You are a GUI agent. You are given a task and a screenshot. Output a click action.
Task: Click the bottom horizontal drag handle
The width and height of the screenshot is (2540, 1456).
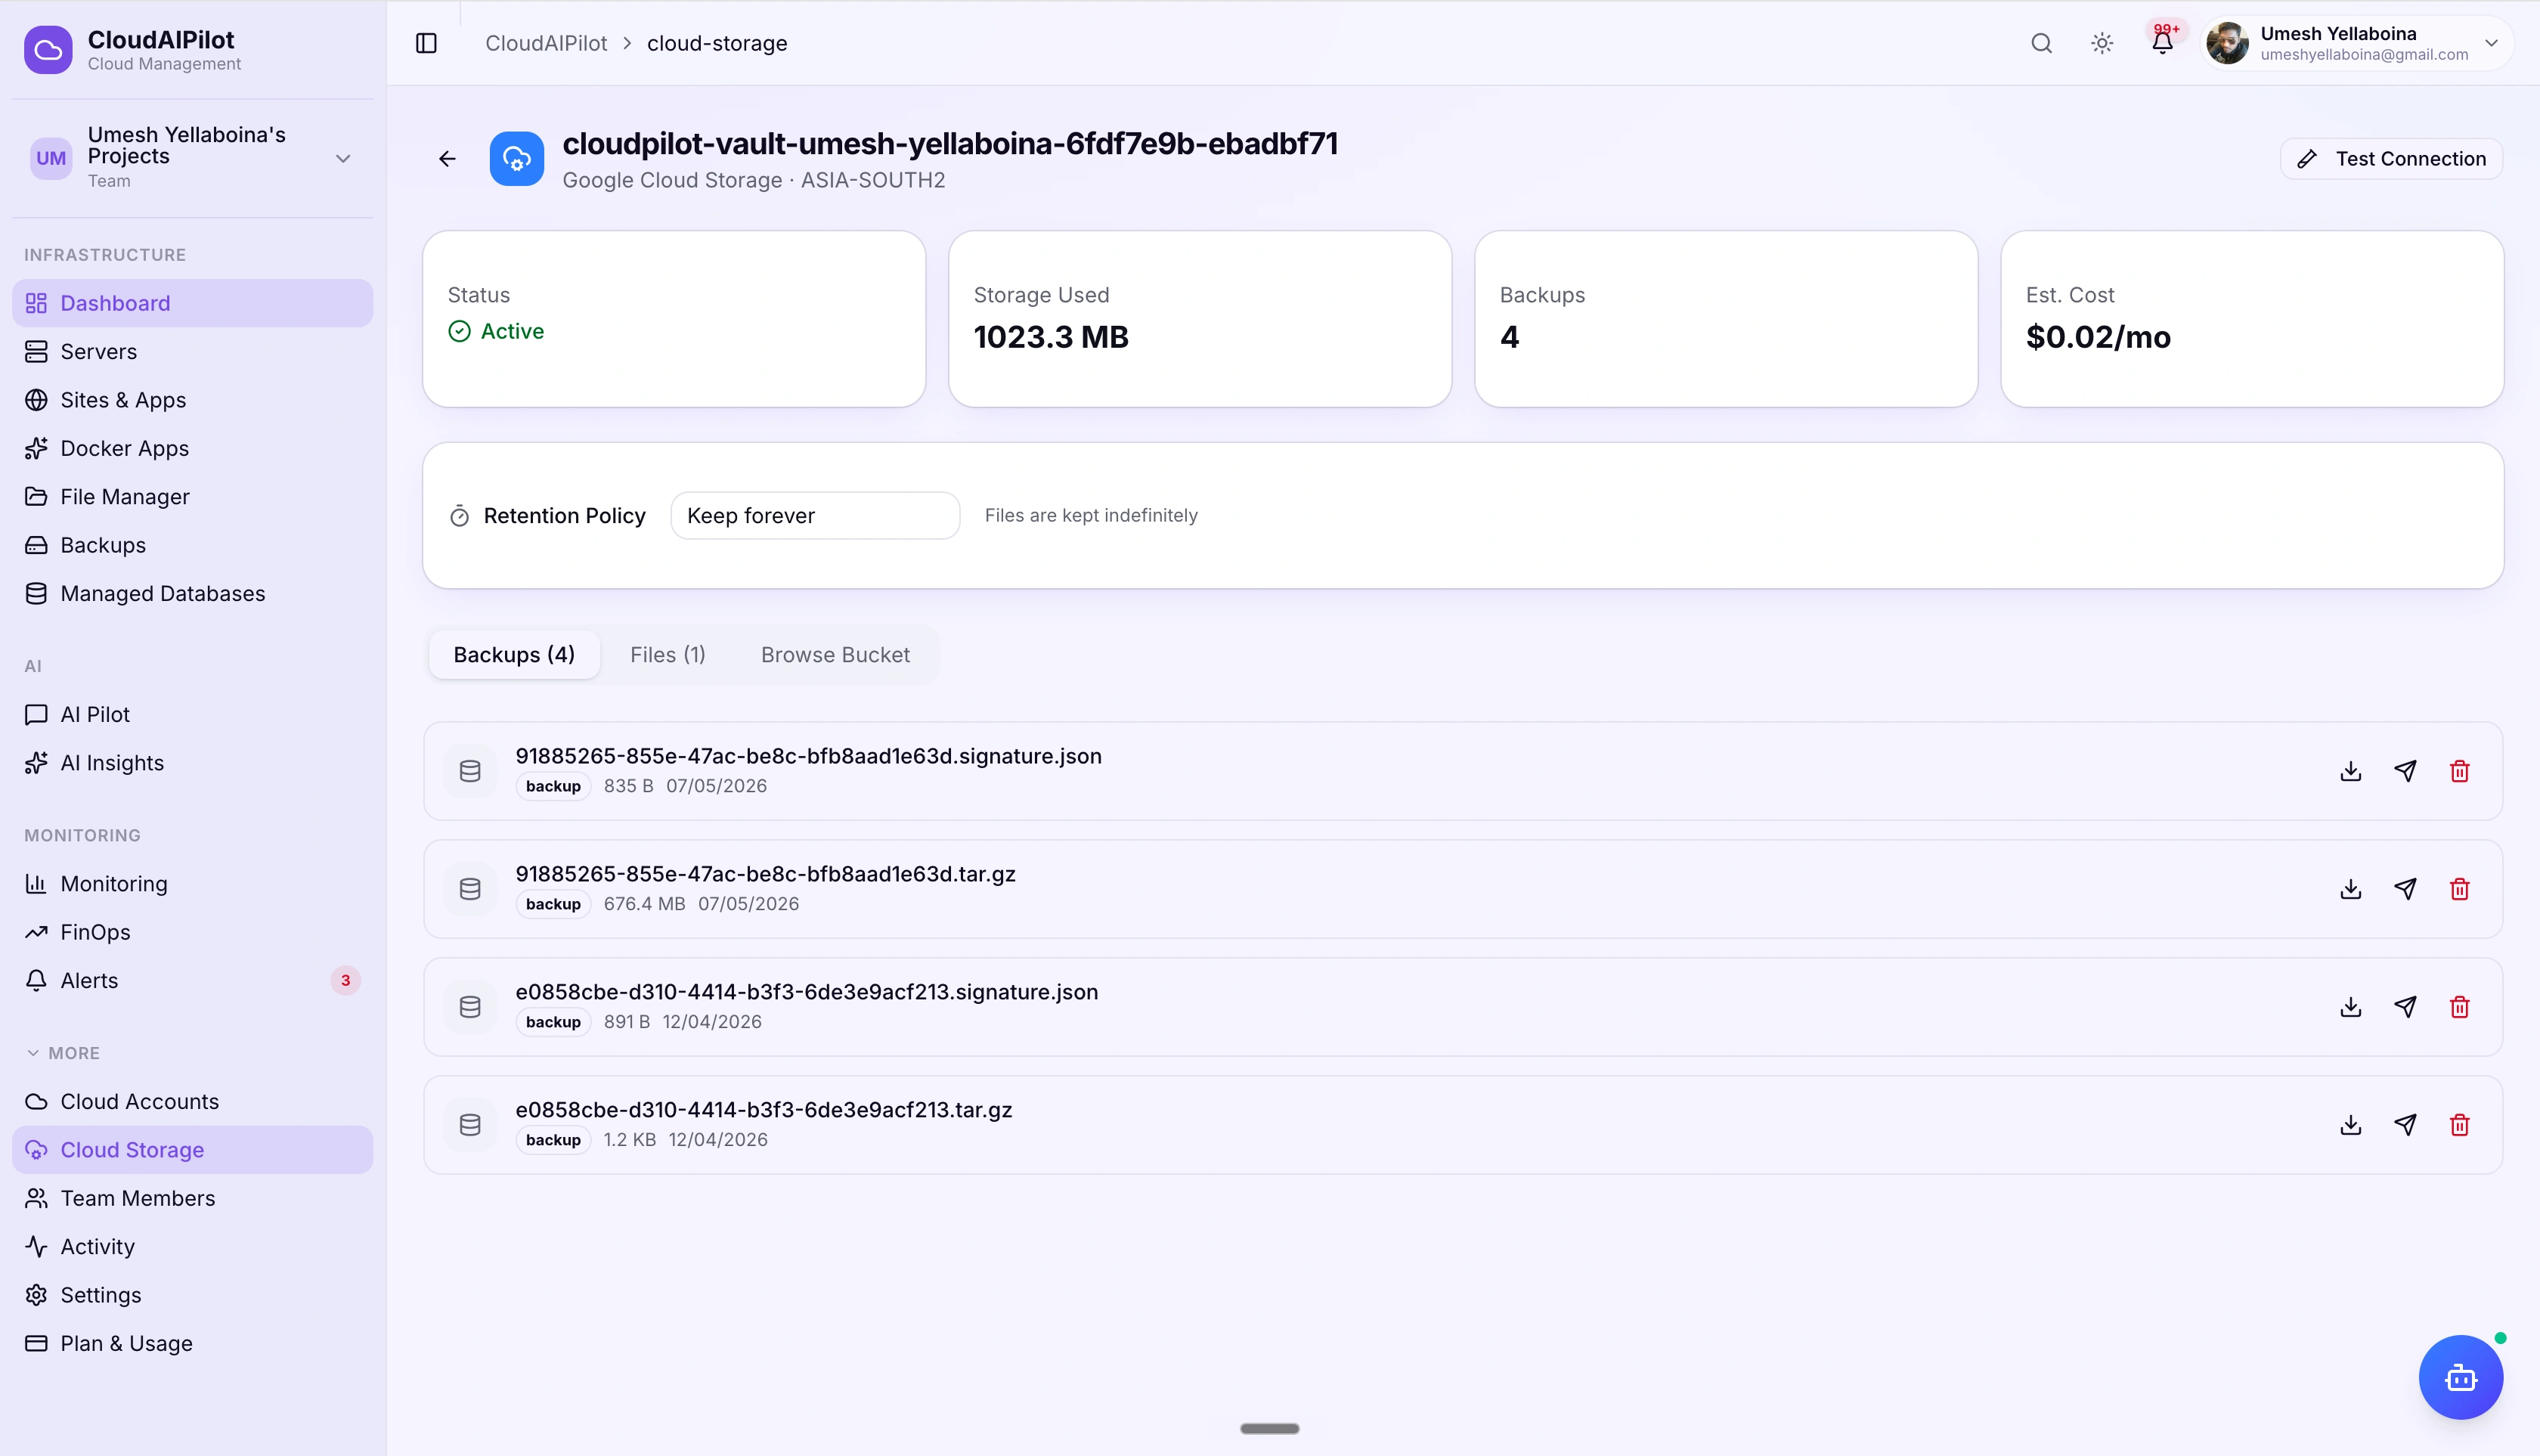pyautogui.click(x=1269, y=1429)
